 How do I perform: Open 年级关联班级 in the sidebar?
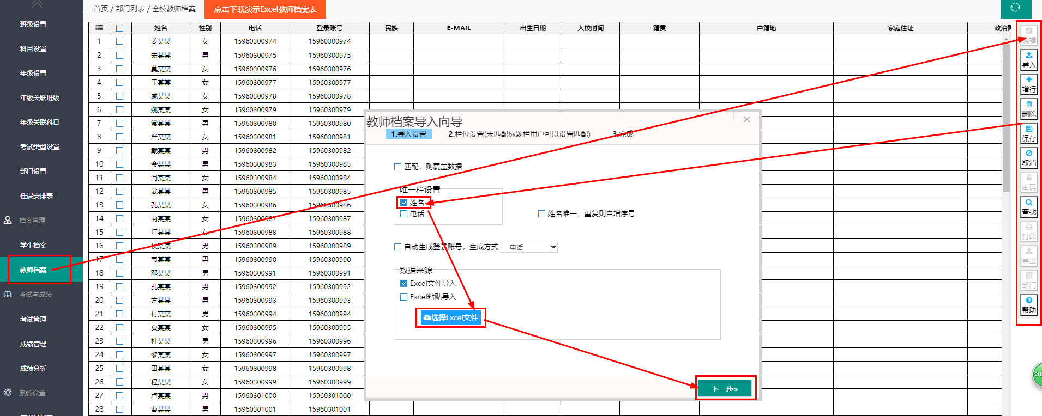[40, 98]
